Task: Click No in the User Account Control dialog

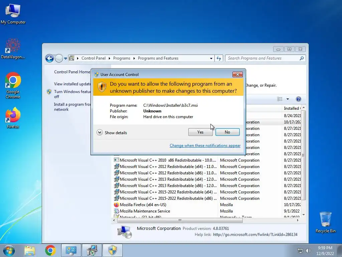Action: (227, 132)
